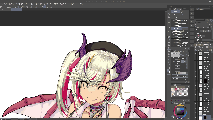The width and height of the screenshot is (213, 120).
Task: Open the 選択範囲 (Selection) menu
Action: click(47, 4)
